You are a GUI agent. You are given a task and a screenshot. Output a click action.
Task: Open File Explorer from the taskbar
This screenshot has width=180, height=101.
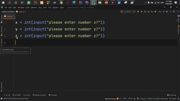coord(100,3)
